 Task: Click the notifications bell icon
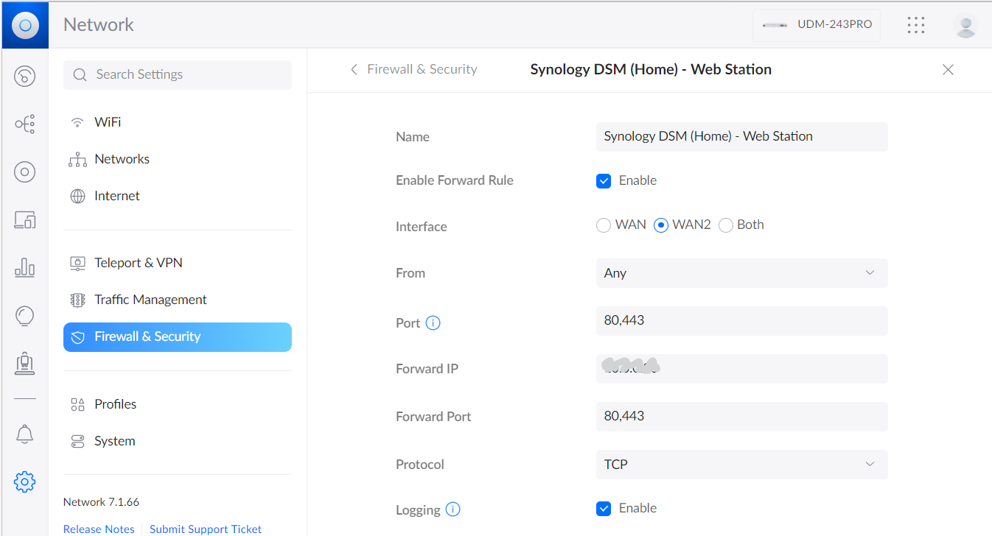[x=24, y=434]
